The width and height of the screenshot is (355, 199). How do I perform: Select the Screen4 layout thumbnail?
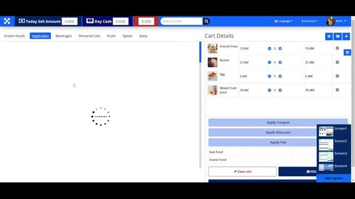coord(326,167)
